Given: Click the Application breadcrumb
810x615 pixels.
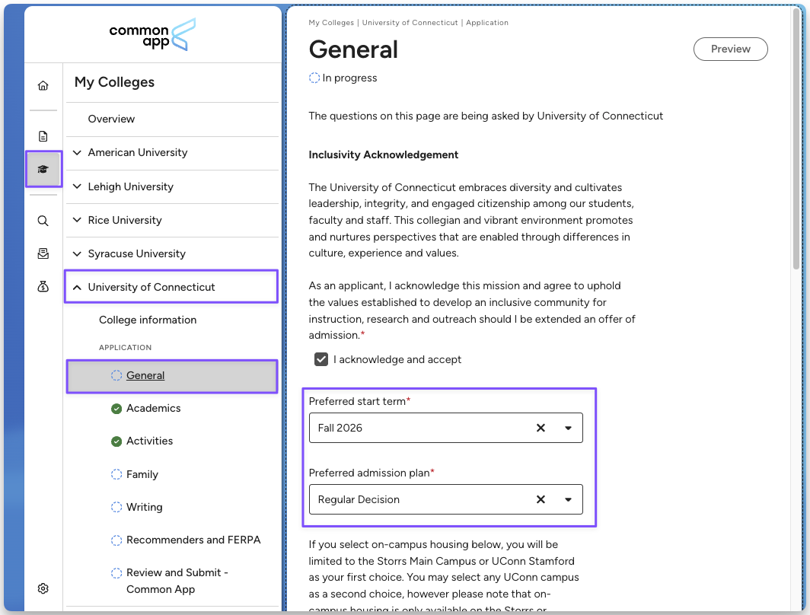Looking at the screenshot, I should point(487,23).
